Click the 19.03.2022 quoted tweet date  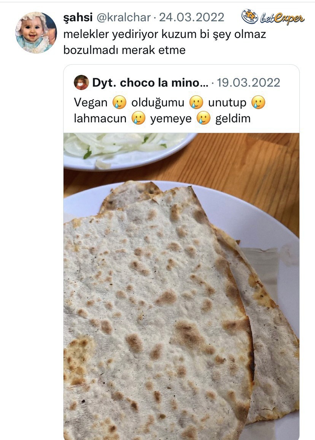pos(248,82)
